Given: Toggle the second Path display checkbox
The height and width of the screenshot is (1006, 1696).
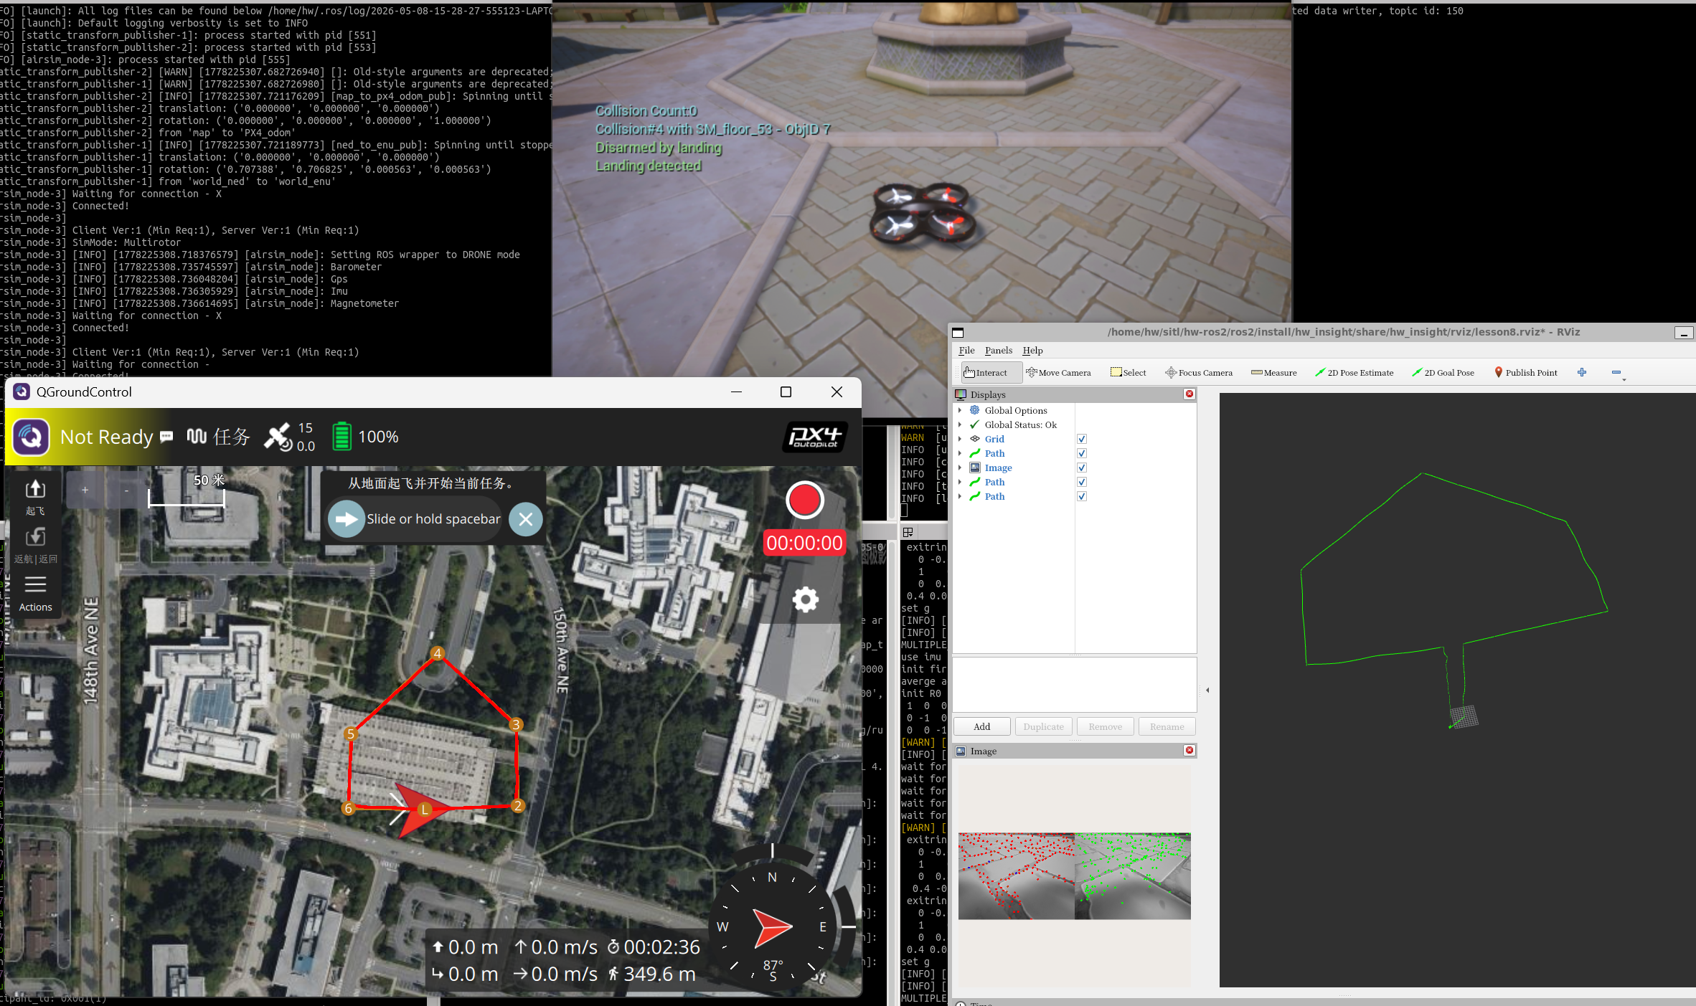Looking at the screenshot, I should click(x=1082, y=482).
